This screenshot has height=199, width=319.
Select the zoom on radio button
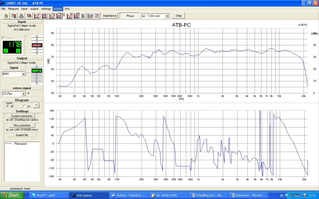tap(24, 106)
